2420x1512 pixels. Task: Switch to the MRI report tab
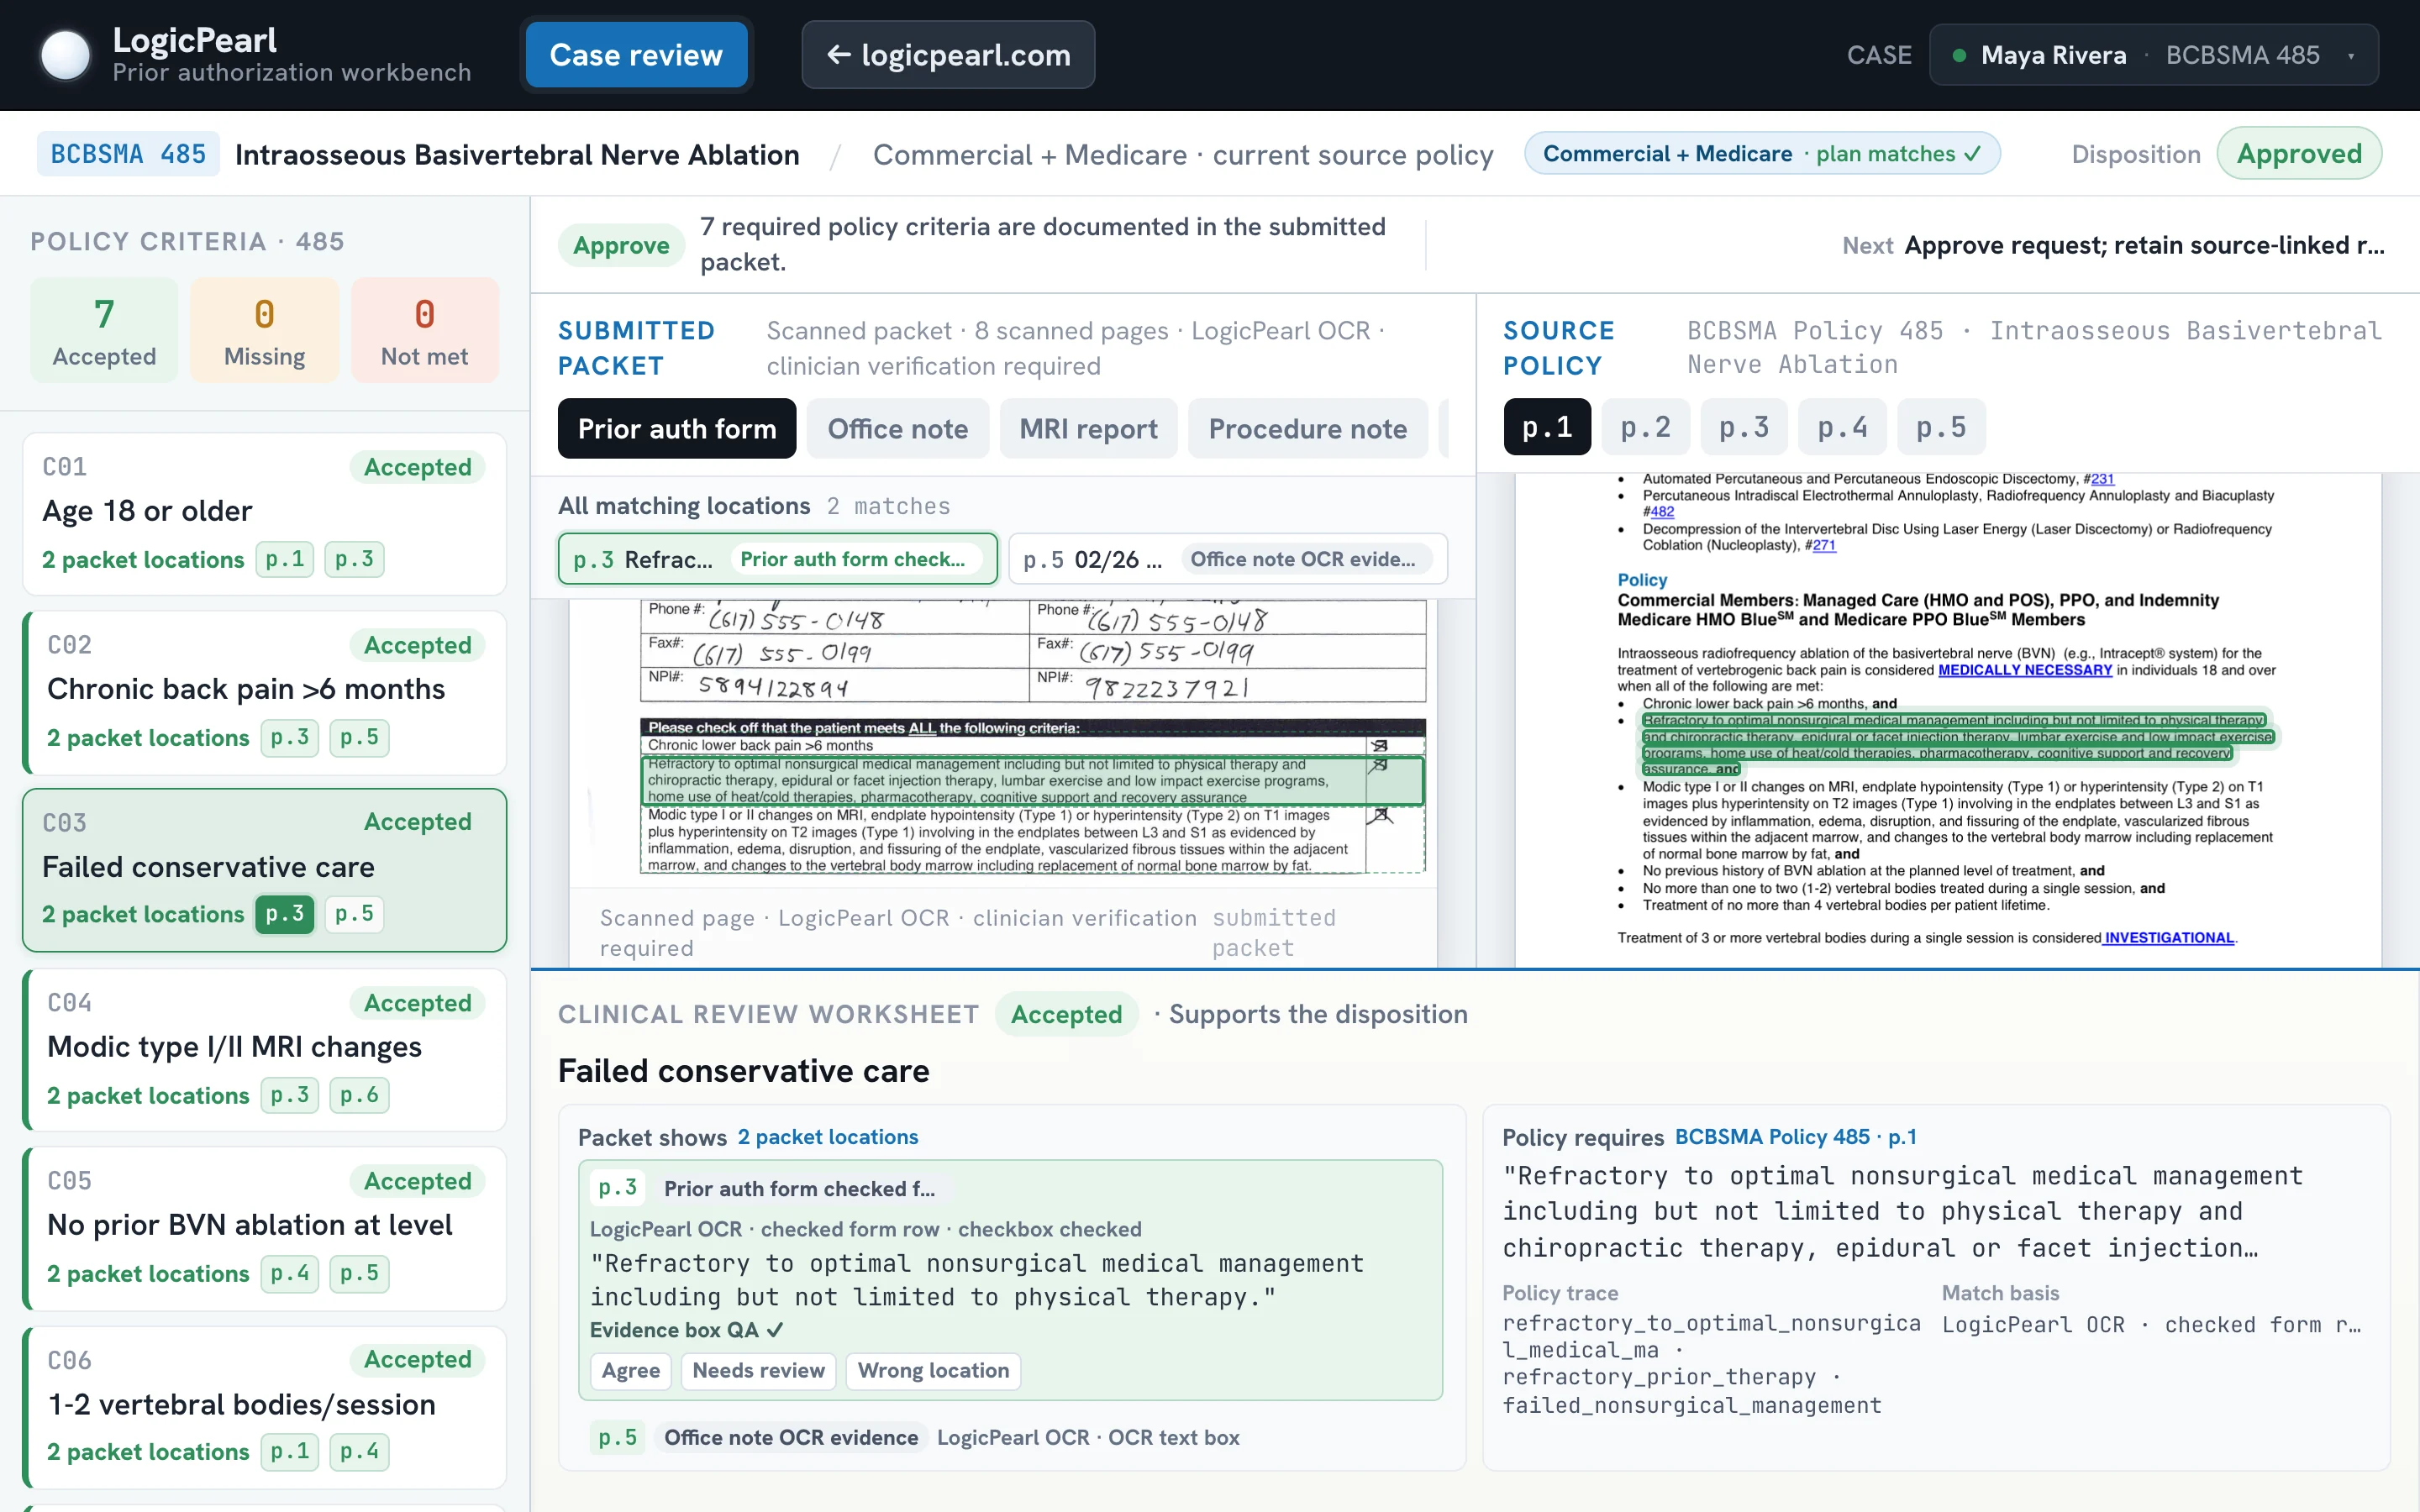(1088, 429)
